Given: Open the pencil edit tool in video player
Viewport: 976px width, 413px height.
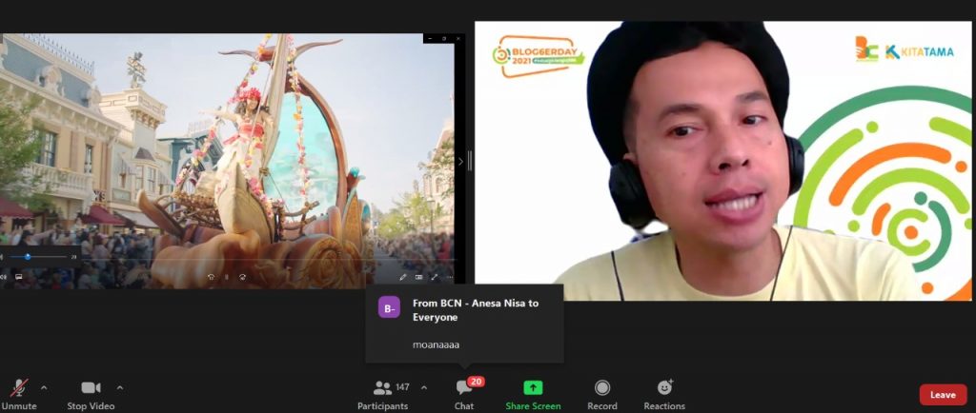Looking at the screenshot, I should point(403,277).
